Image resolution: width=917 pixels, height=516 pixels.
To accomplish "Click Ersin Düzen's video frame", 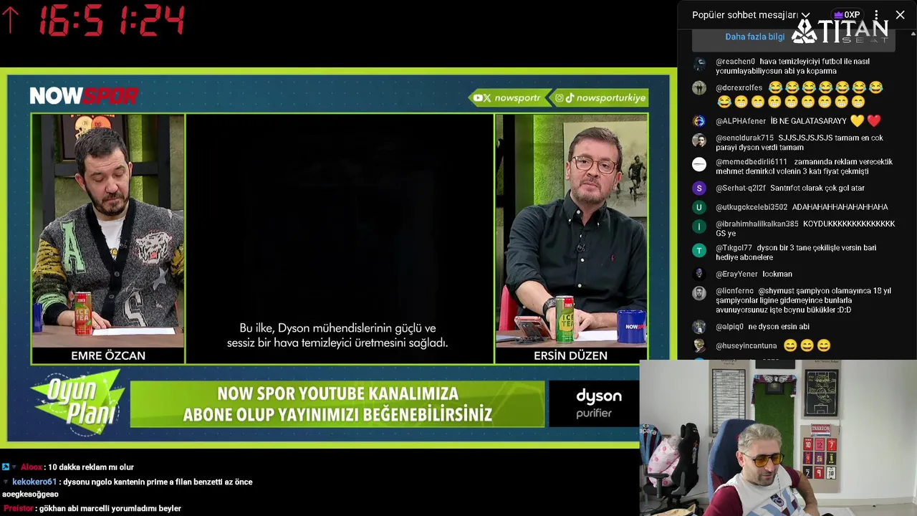I will click(x=571, y=229).
